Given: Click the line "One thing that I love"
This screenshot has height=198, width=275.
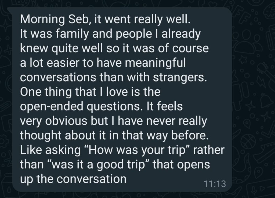Looking at the screenshot, I should [x=90, y=92].
